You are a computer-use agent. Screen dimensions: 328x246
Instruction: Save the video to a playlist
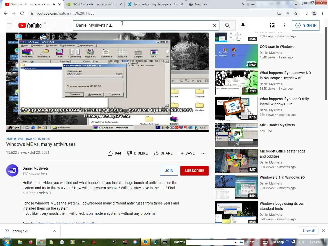[187, 153]
